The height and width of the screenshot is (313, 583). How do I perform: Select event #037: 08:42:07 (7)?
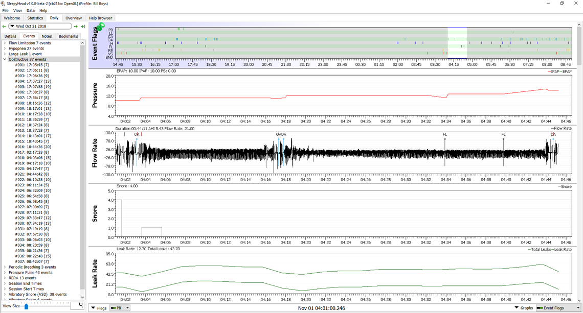32,261
